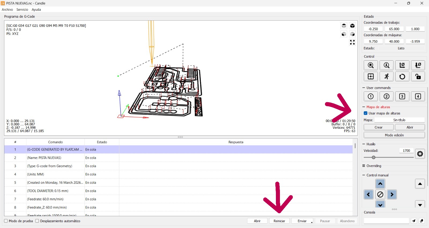Click the Enviar button
The height and width of the screenshot is (228, 429).
tap(302, 221)
